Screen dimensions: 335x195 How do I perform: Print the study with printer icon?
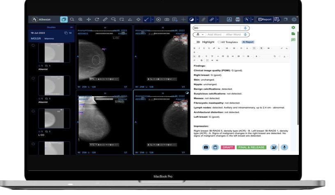(238, 19)
